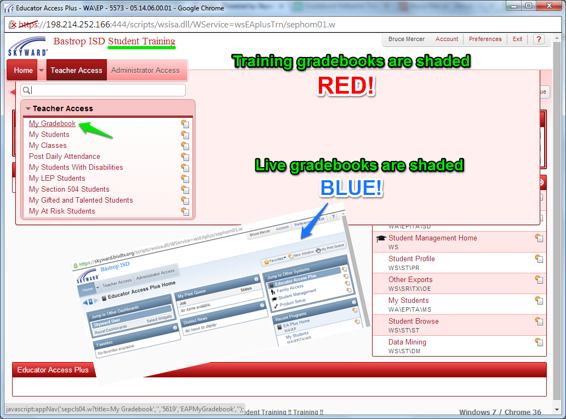566x419 pixels.
Task: Switch to the Home tab
Action: point(23,70)
